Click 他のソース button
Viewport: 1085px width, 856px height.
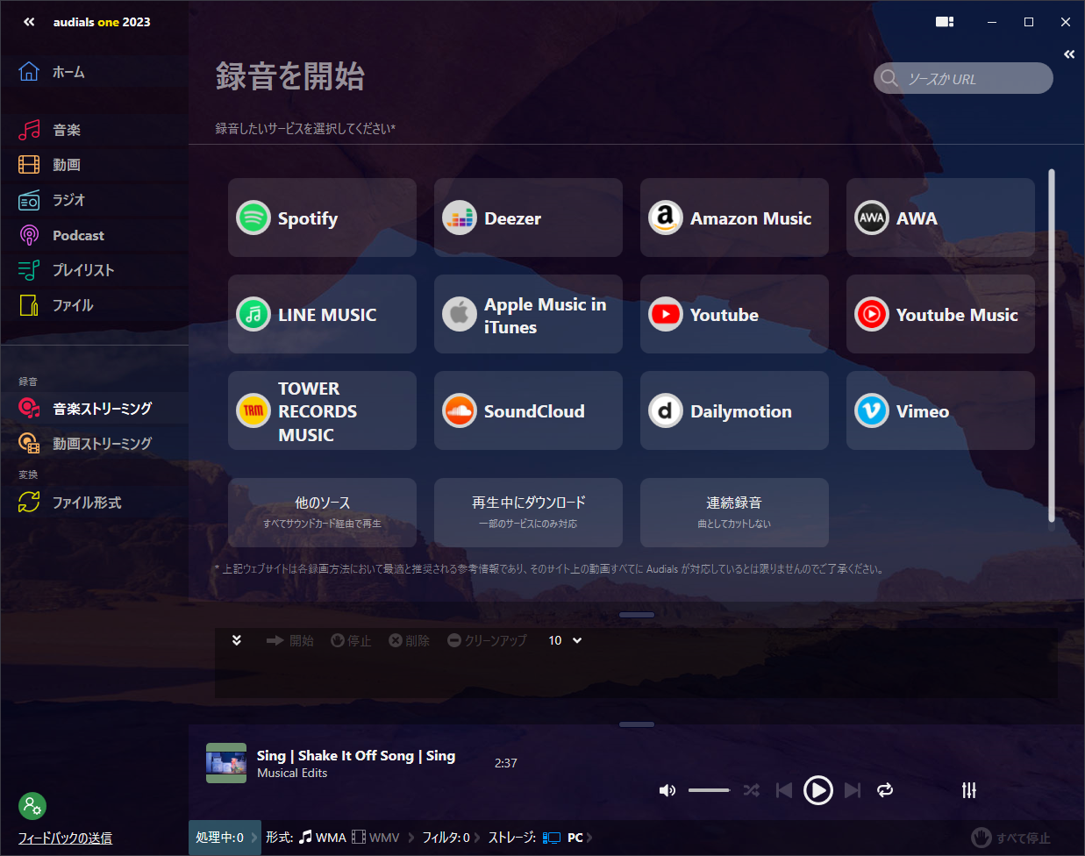(x=322, y=512)
